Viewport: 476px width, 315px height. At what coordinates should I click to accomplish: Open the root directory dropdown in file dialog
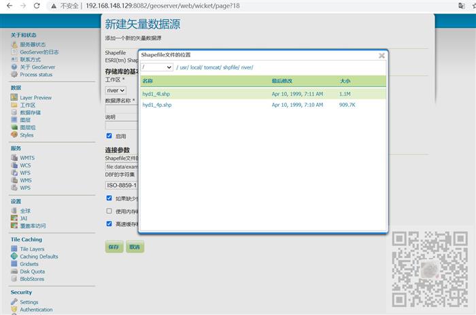click(157, 67)
